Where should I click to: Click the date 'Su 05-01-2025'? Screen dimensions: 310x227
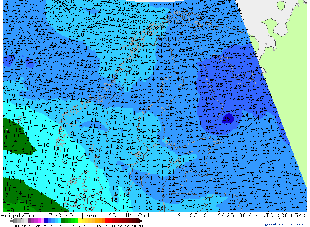[x=206, y=215]
